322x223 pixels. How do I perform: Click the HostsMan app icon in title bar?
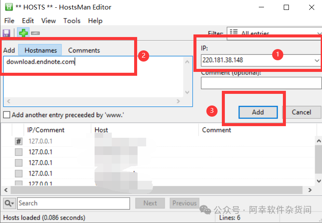tap(7, 7)
